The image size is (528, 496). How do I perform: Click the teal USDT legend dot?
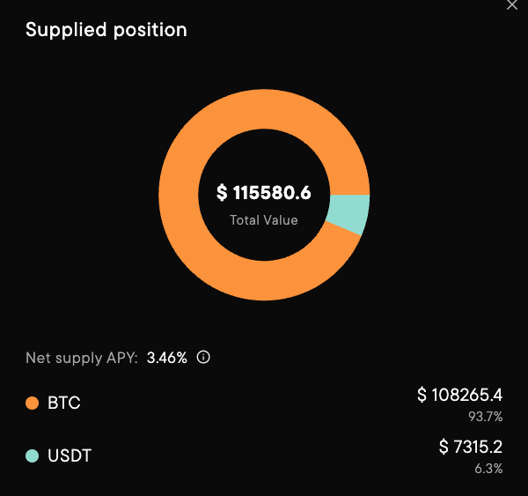[33, 455]
